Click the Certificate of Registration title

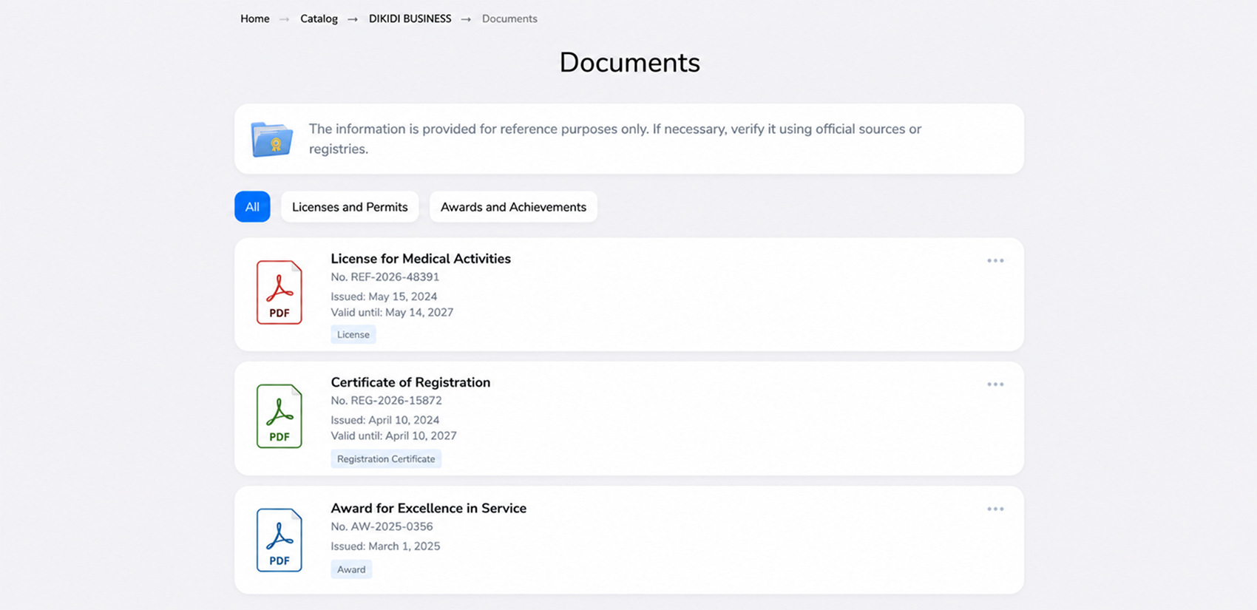[x=410, y=382]
